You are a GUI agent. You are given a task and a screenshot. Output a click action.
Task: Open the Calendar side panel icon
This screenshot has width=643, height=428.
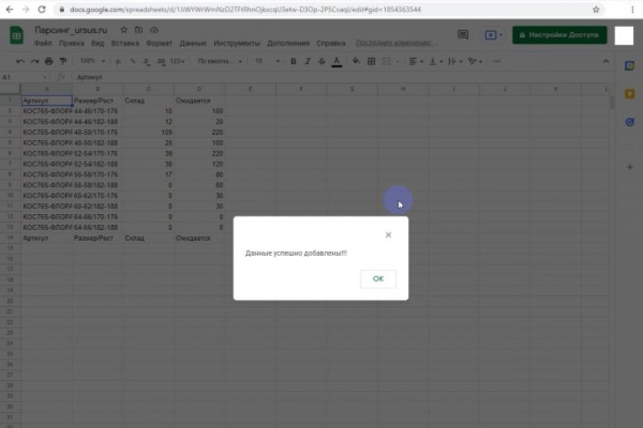[630, 65]
